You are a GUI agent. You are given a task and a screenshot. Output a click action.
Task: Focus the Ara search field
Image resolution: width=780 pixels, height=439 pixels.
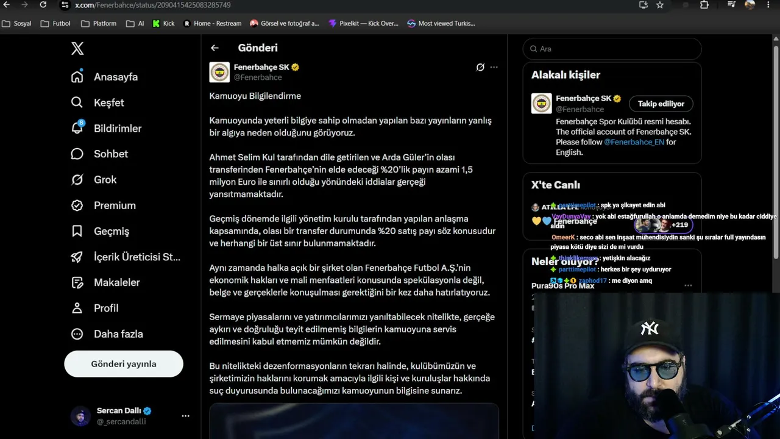coord(612,49)
